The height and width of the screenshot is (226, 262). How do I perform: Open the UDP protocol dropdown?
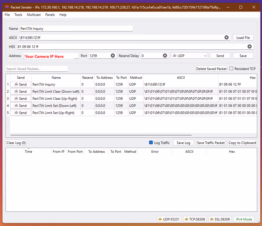point(189,56)
